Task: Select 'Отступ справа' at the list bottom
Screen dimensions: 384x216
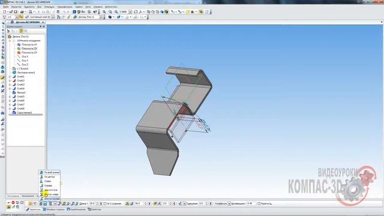Action: click(49, 199)
